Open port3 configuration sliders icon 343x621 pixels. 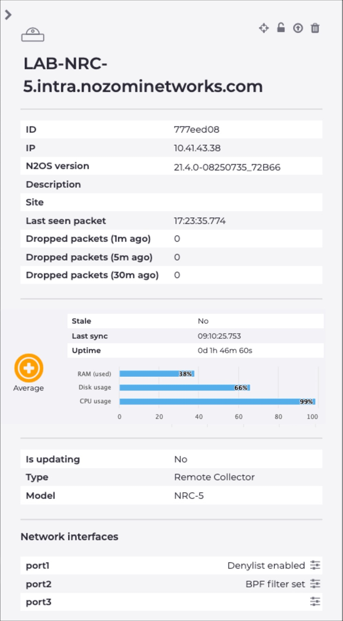pos(315,601)
